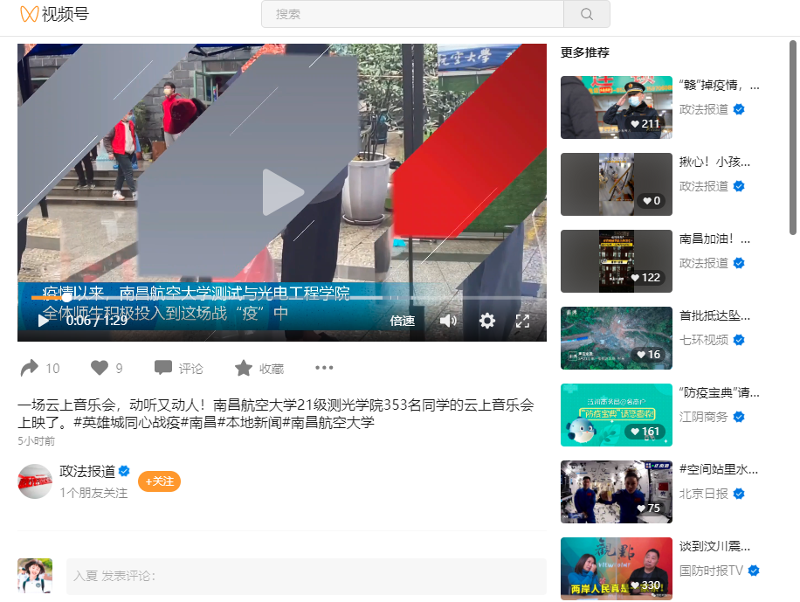
Task: Click the comment input box
Action: coord(306,576)
